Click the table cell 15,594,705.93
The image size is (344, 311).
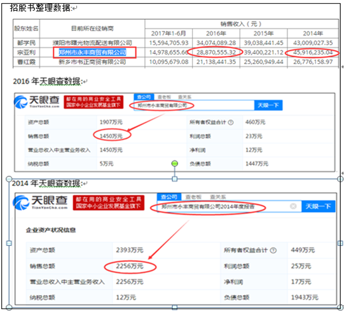(x=169, y=43)
